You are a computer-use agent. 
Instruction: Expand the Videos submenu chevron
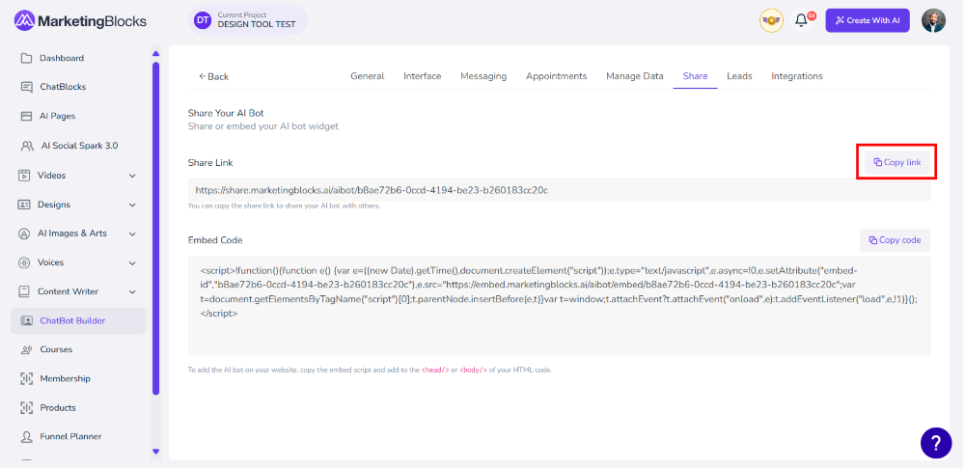pyautogui.click(x=132, y=177)
